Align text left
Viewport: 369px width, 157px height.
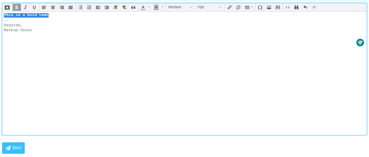44,7
